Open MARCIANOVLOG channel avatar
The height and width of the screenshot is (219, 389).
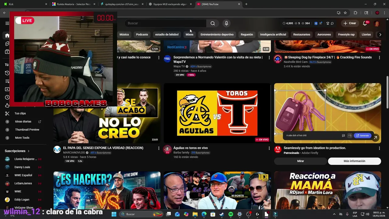[x=57, y=149]
